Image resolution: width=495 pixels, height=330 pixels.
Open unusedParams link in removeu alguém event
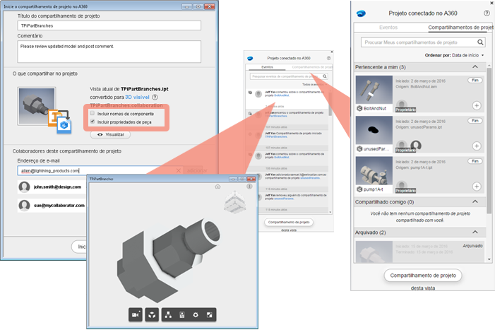284,199
